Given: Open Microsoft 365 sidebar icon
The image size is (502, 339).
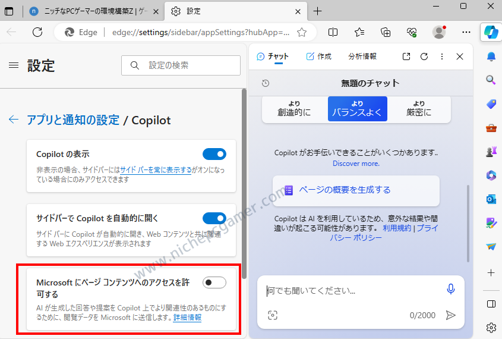Looking at the screenshot, I should [x=491, y=175].
